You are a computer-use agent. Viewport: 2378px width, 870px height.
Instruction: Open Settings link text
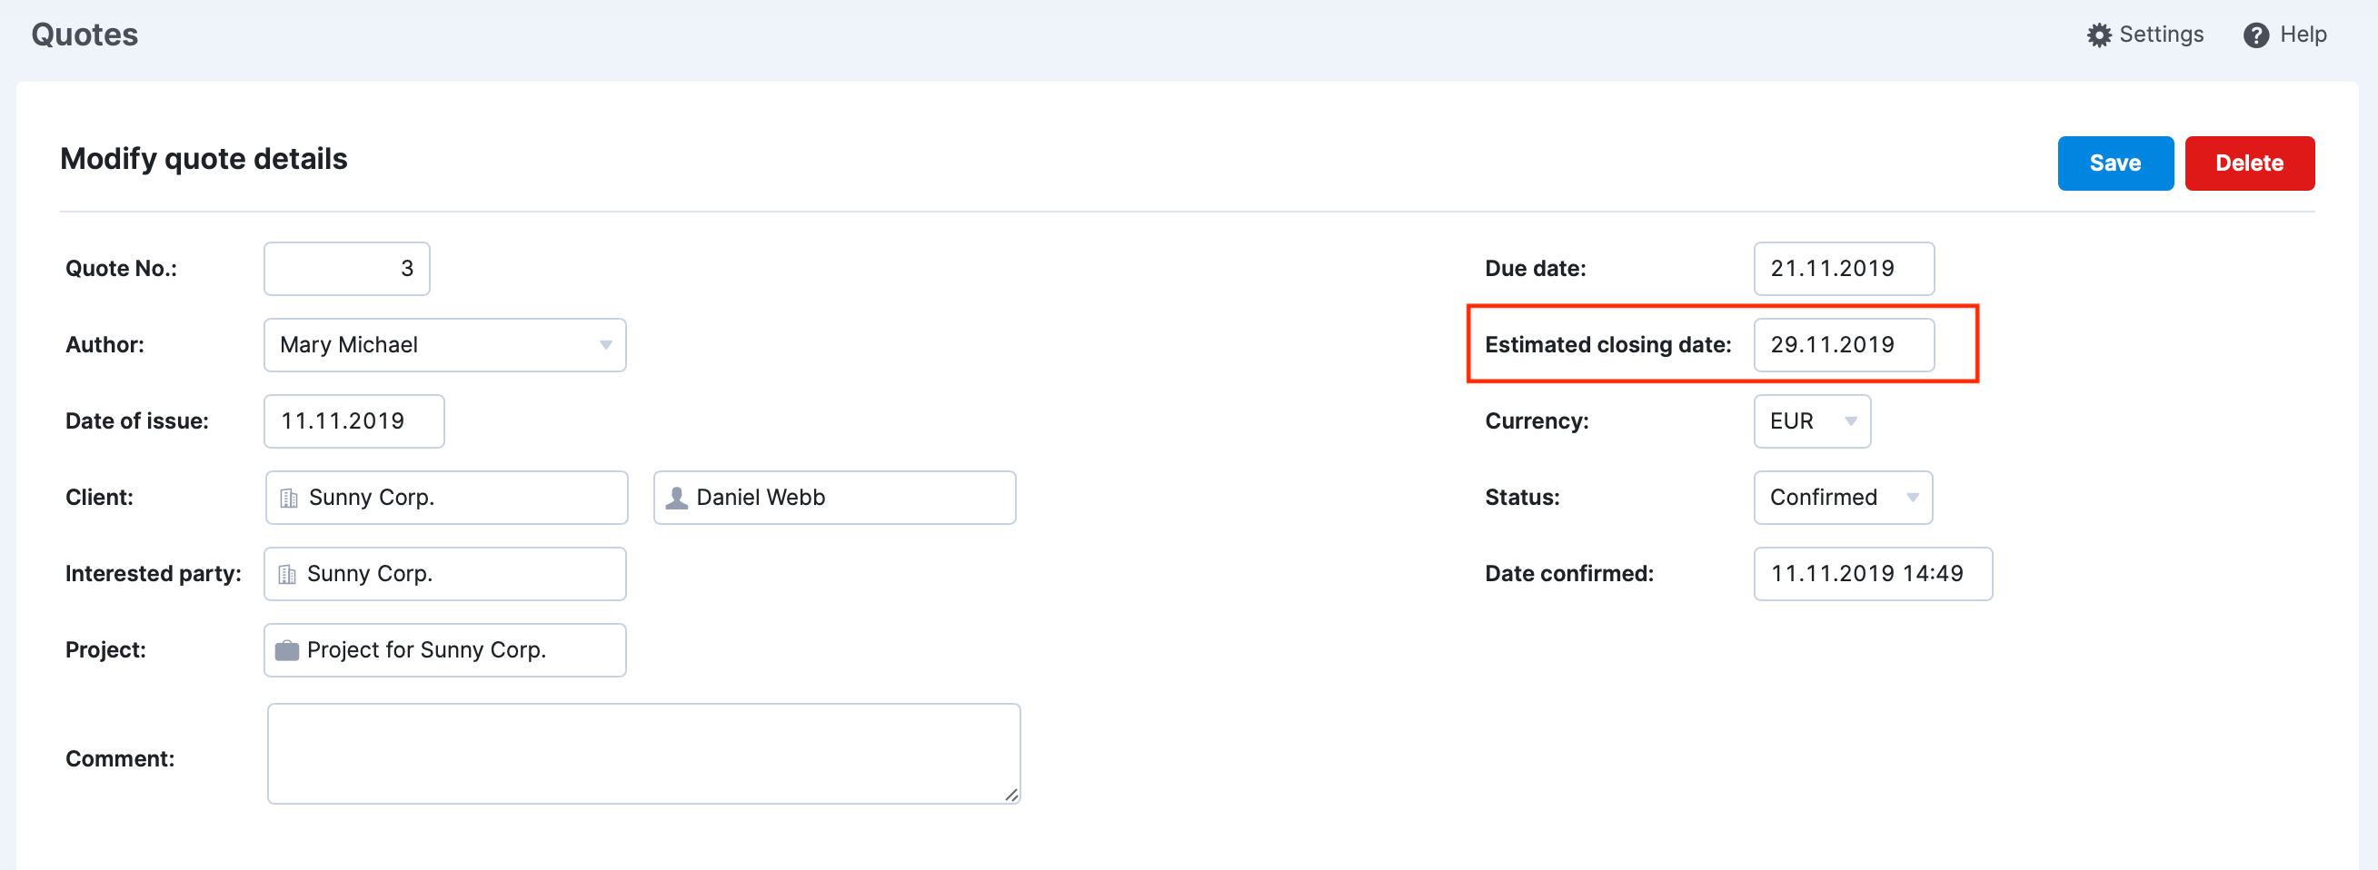click(x=2160, y=35)
